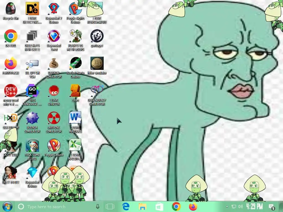The image size is (283, 212).
Task: Select the 'garbage!' desktop icon
Action: coord(97,36)
